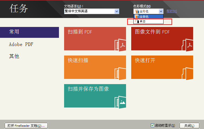This screenshot has height=129, width=204.
Task: Click the 关闭 button
Action: tap(189, 126)
